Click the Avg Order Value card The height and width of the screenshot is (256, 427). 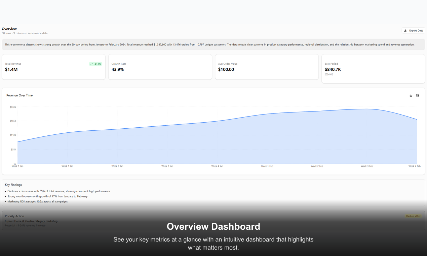(x=267, y=67)
